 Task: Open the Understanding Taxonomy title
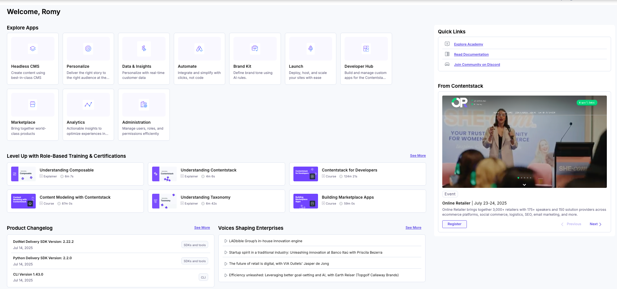(x=206, y=197)
